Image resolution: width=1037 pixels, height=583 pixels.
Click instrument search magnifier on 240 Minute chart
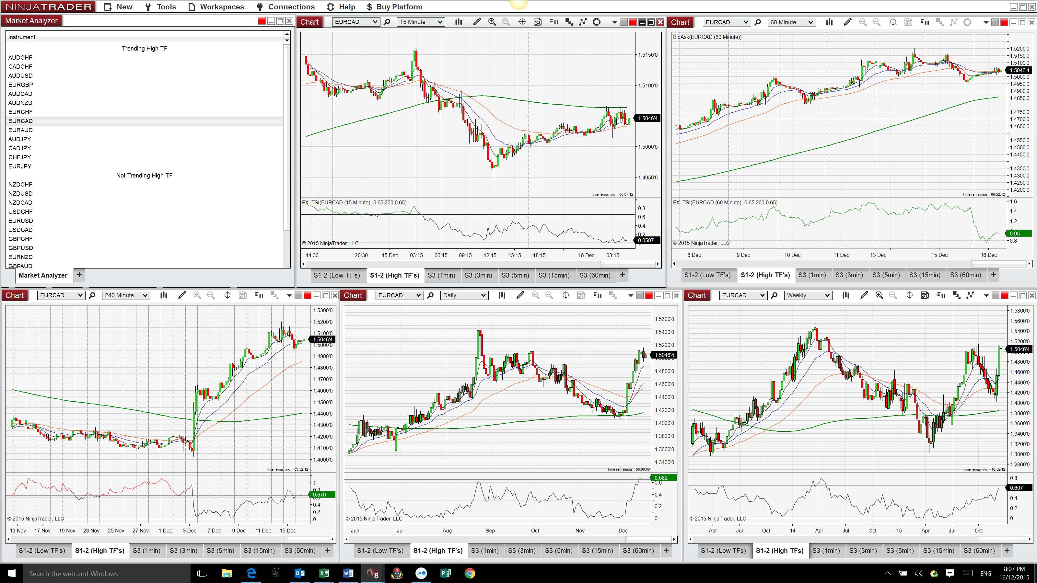[92, 295]
